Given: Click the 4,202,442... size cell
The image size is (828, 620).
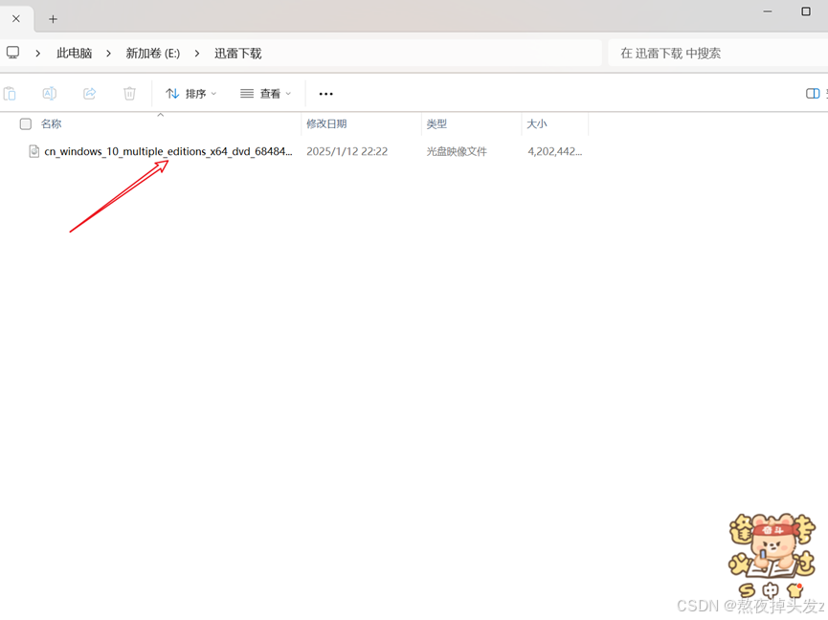Looking at the screenshot, I should click(555, 151).
